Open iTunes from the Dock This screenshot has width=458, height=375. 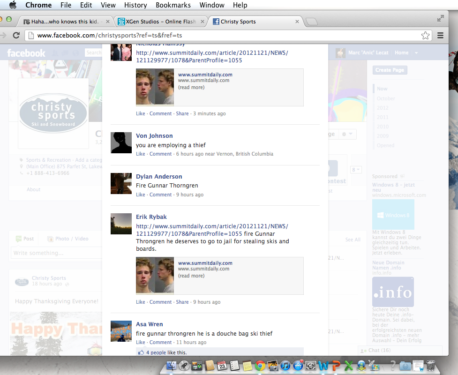(285, 366)
